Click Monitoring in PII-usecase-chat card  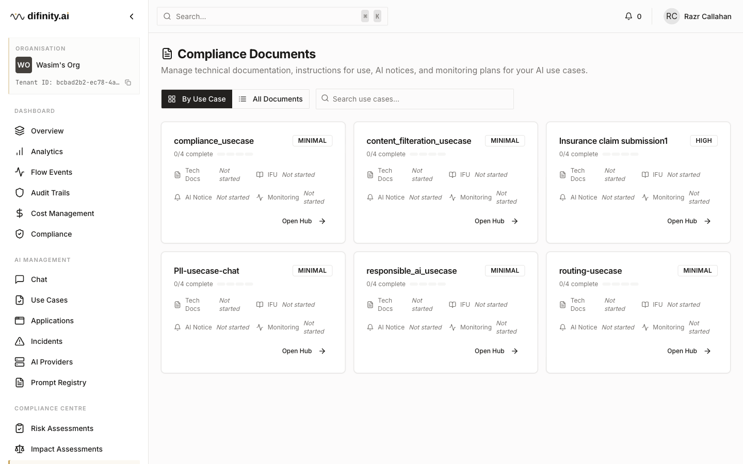(x=283, y=327)
